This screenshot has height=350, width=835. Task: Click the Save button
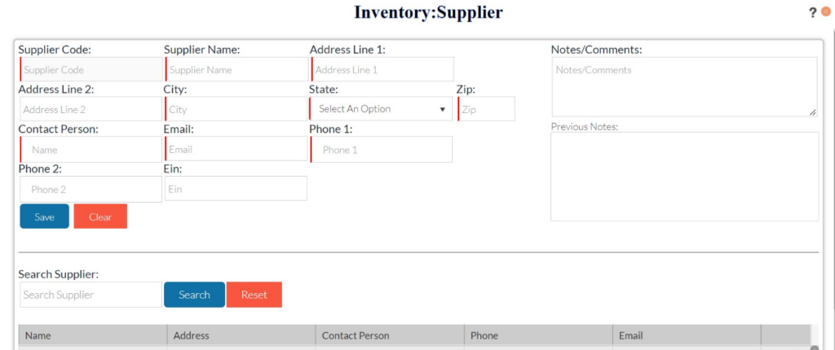44,217
